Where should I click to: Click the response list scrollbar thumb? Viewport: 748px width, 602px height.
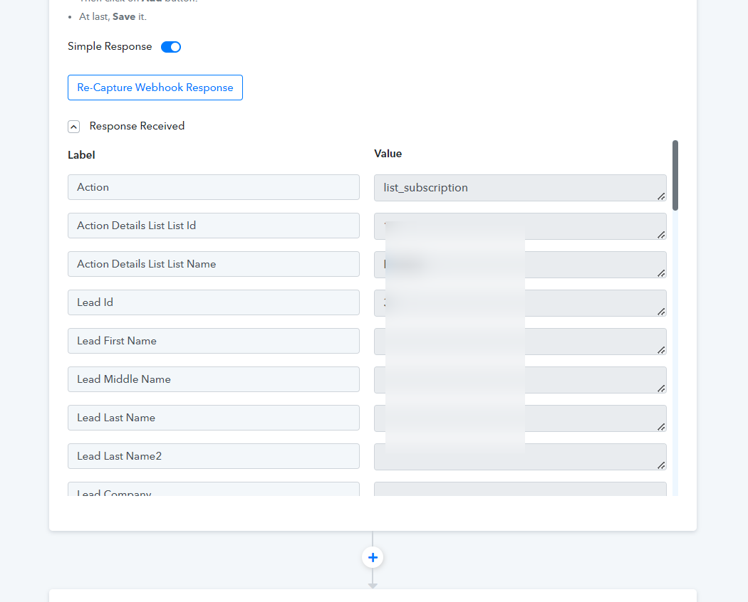pyautogui.click(x=675, y=175)
